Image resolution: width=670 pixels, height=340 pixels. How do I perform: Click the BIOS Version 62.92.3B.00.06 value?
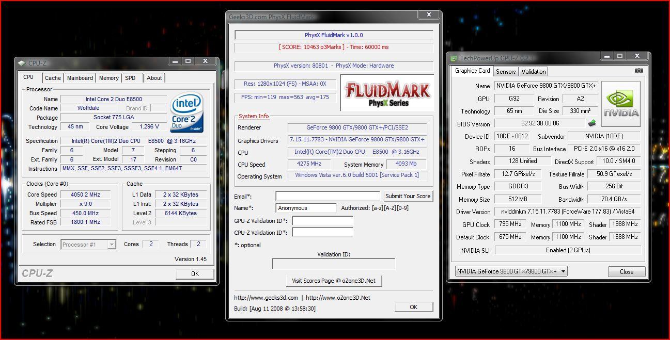[540, 123]
